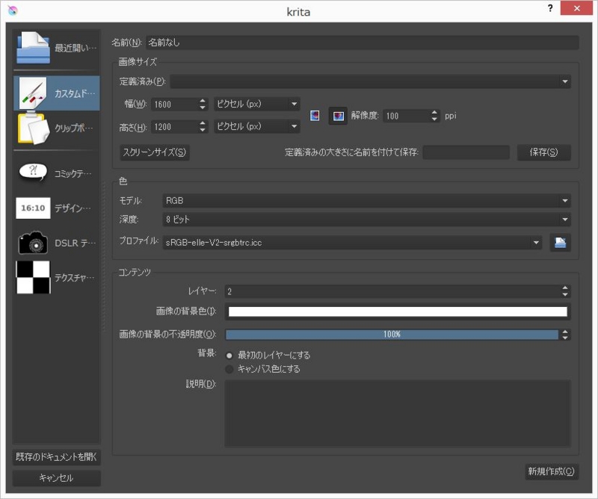Open the 定義済み preset dropdown
The image size is (598, 499).
pos(370,81)
